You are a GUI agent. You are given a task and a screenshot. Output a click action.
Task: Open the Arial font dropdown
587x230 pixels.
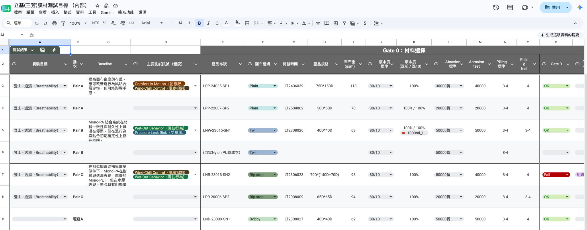point(152,23)
